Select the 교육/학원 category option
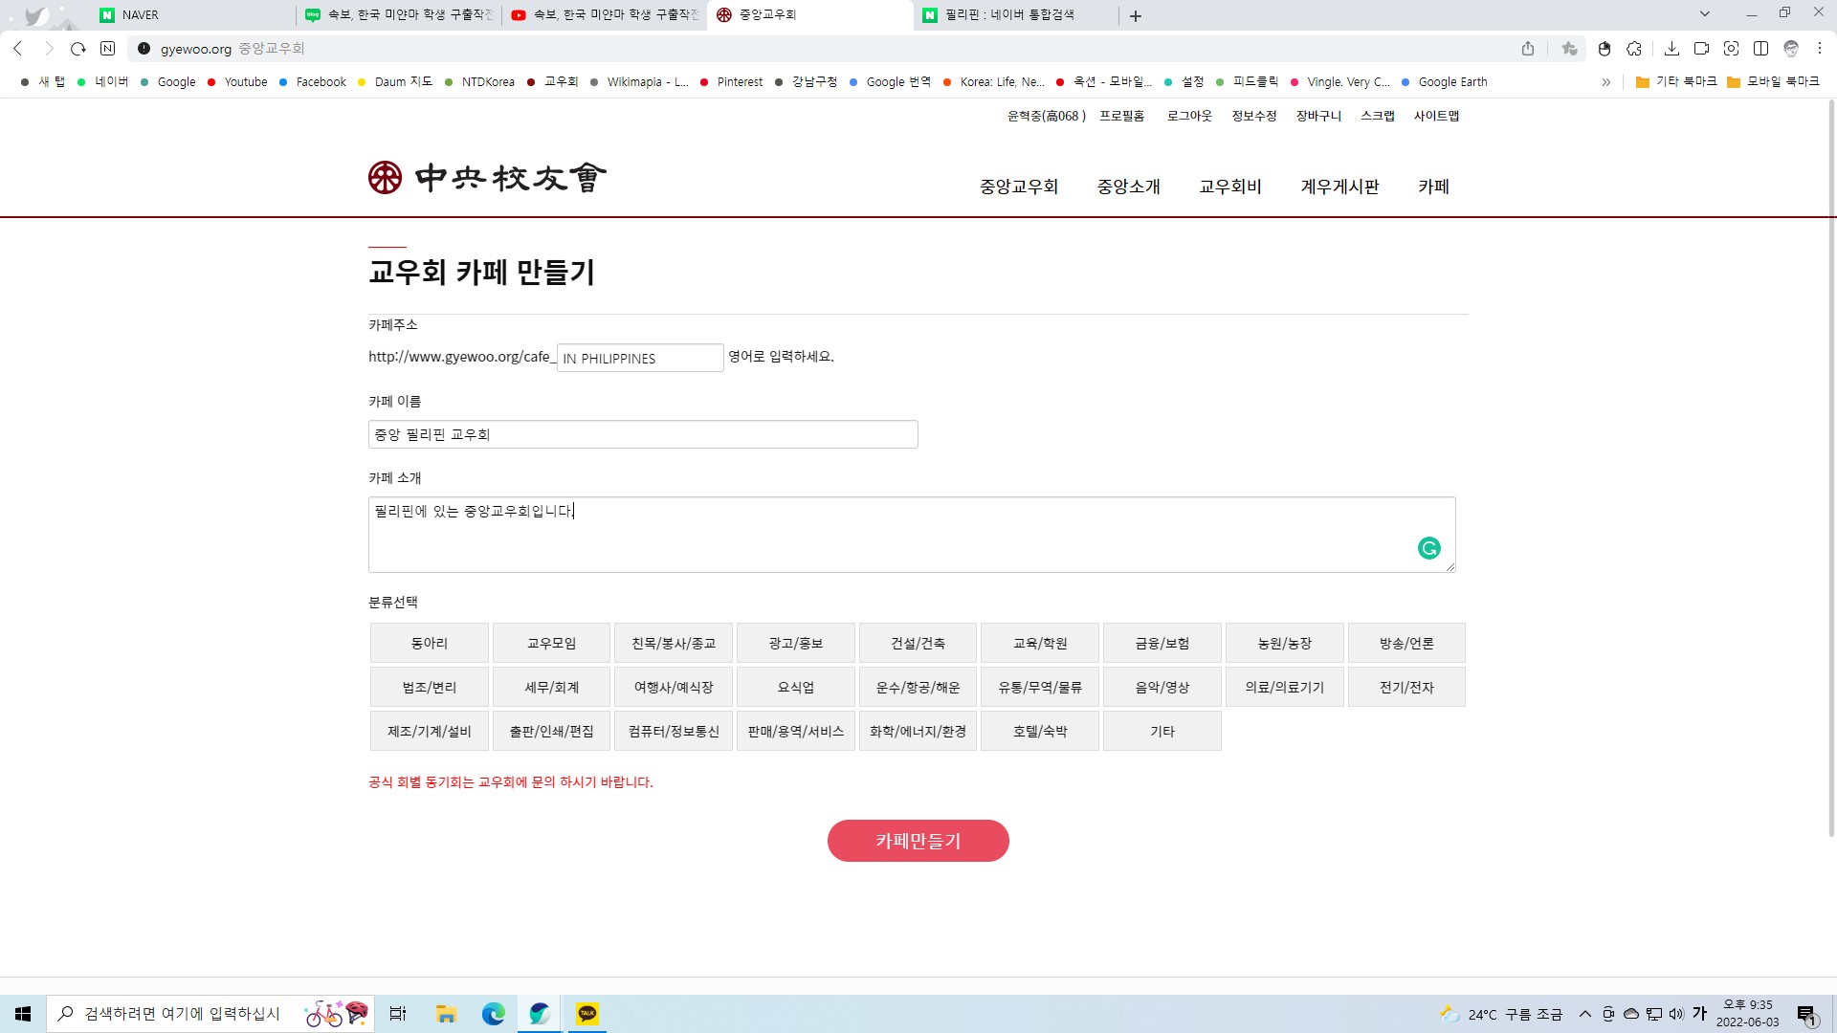 click(x=1039, y=644)
